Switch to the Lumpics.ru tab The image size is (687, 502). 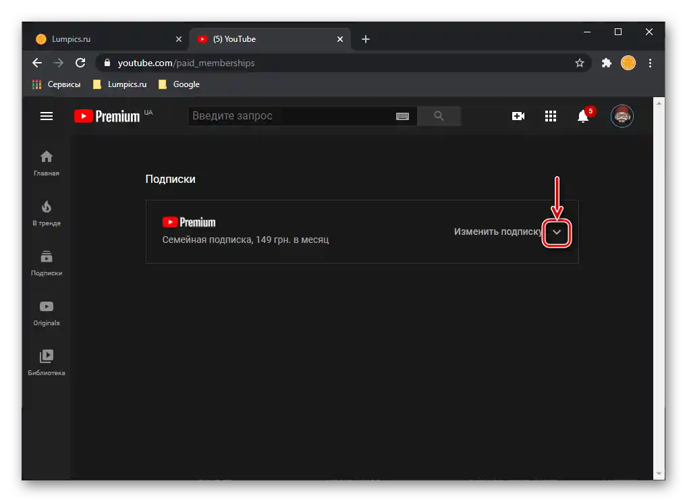(106, 39)
